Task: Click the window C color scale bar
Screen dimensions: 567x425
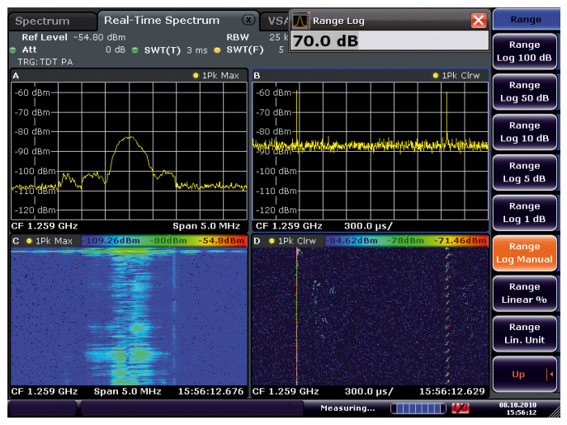Action: tap(163, 241)
